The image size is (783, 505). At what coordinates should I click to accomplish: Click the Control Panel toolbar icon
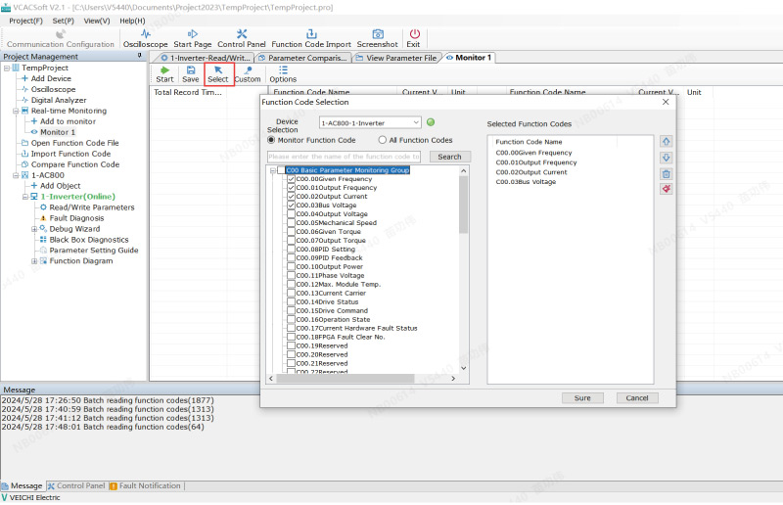pos(241,38)
